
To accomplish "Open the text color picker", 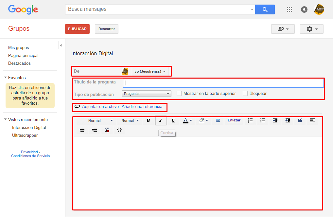I will pos(187,120).
